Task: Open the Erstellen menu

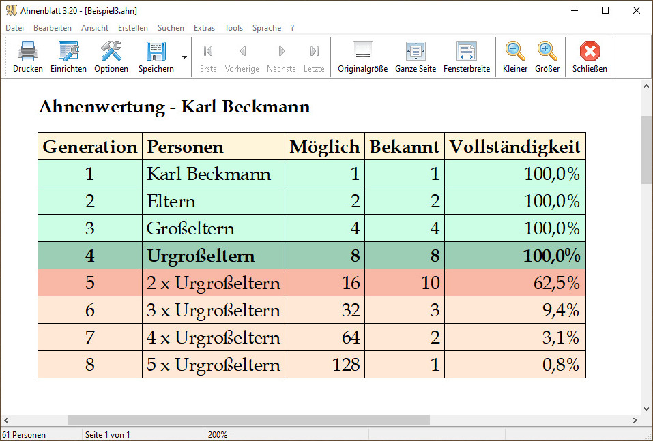Action: (x=133, y=28)
